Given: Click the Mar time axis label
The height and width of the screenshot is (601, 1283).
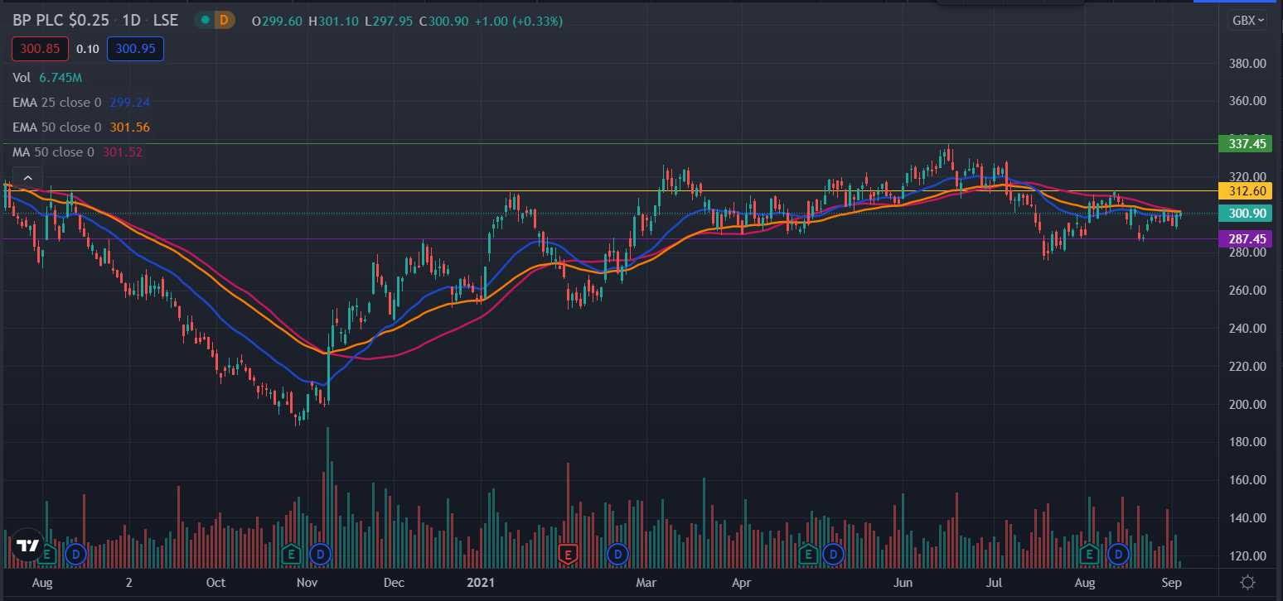Looking at the screenshot, I should pos(646,583).
